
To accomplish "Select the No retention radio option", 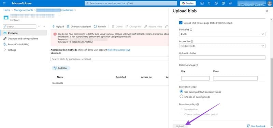I will click(x=182, y=109).
